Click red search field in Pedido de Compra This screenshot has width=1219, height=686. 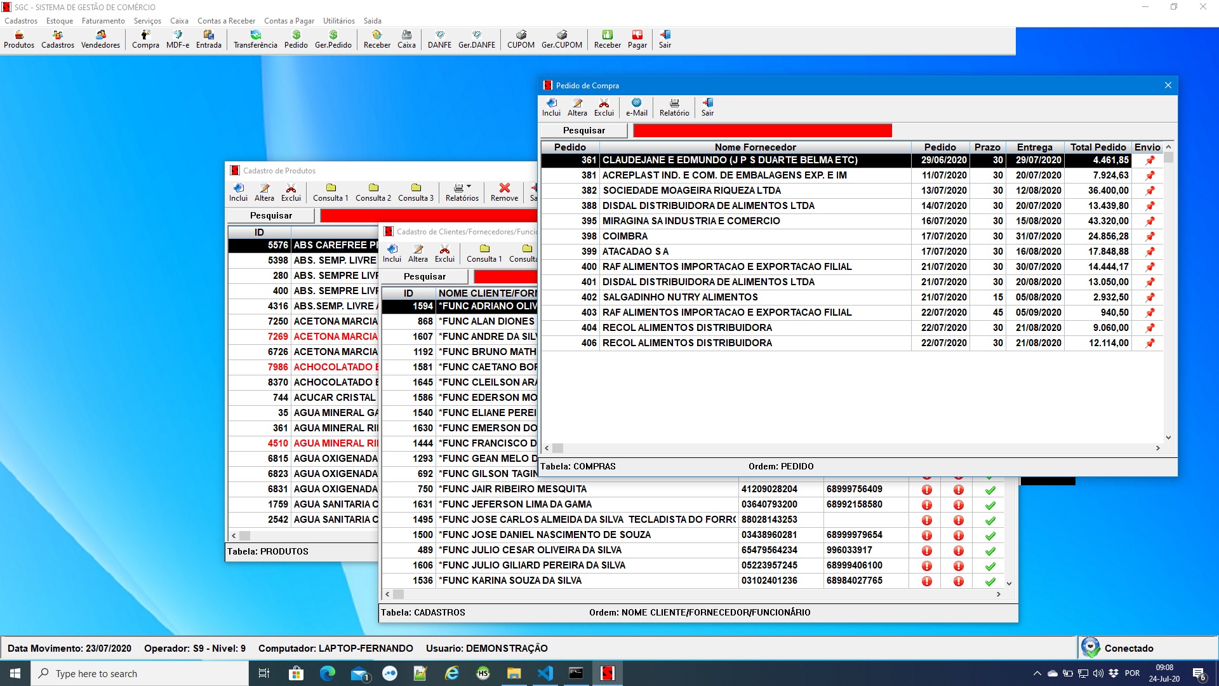click(762, 130)
